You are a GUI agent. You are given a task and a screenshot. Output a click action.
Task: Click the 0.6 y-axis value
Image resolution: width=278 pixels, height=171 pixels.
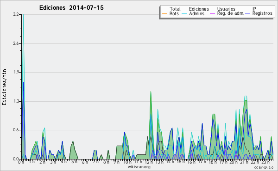[16, 130]
